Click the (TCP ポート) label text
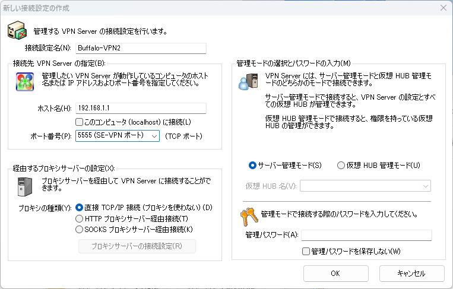 point(183,136)
